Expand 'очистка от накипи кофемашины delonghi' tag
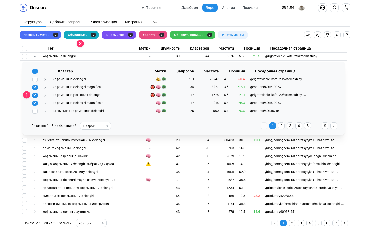 [x=35, y=140]
